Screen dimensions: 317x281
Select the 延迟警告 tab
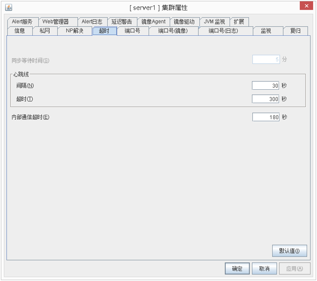[x=122, y=22]
